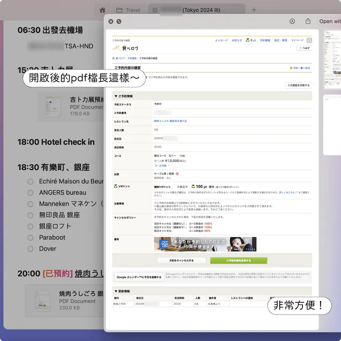This screenshot has width=341, height=341.
Task: Open お知らせ link in page header
Action: coord(237,40)
